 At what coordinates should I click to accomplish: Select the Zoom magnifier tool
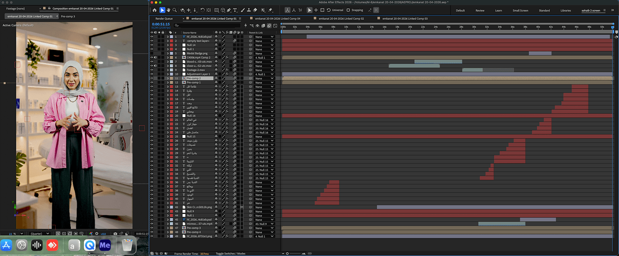point(175,10)
